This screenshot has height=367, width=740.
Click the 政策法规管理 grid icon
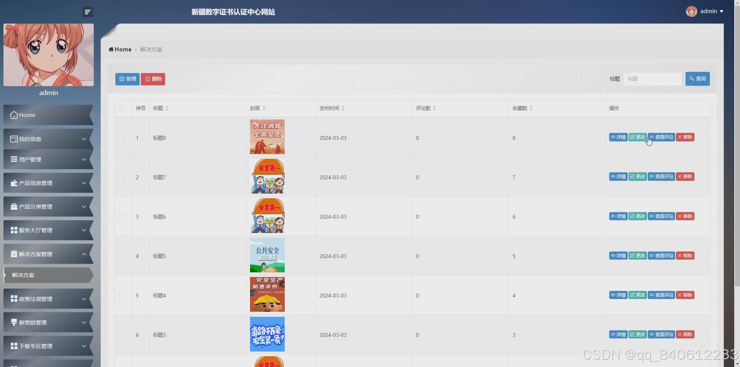click(14, 299)
